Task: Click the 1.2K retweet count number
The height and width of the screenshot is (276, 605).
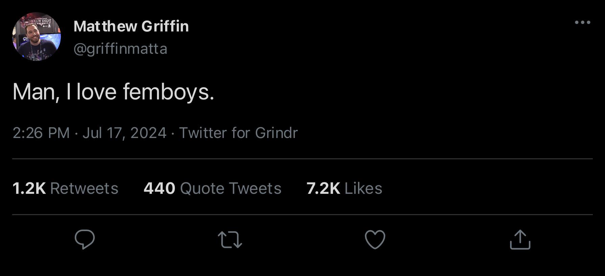Action: pyautogui.click(x=29, y=188)
